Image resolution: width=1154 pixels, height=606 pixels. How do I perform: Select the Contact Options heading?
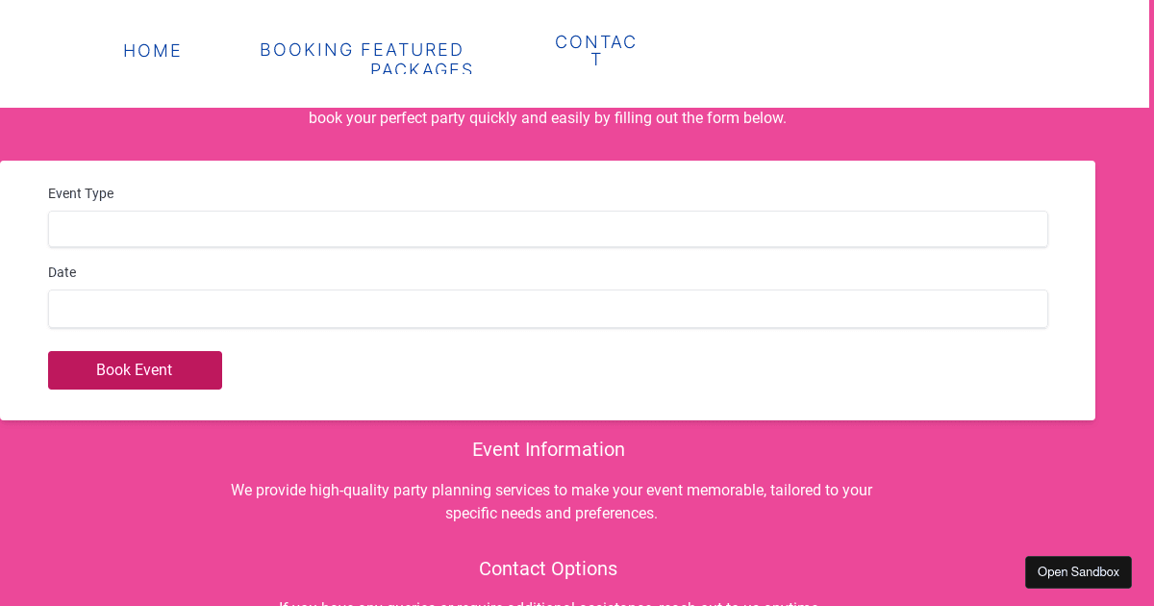[x=548, y=568]
